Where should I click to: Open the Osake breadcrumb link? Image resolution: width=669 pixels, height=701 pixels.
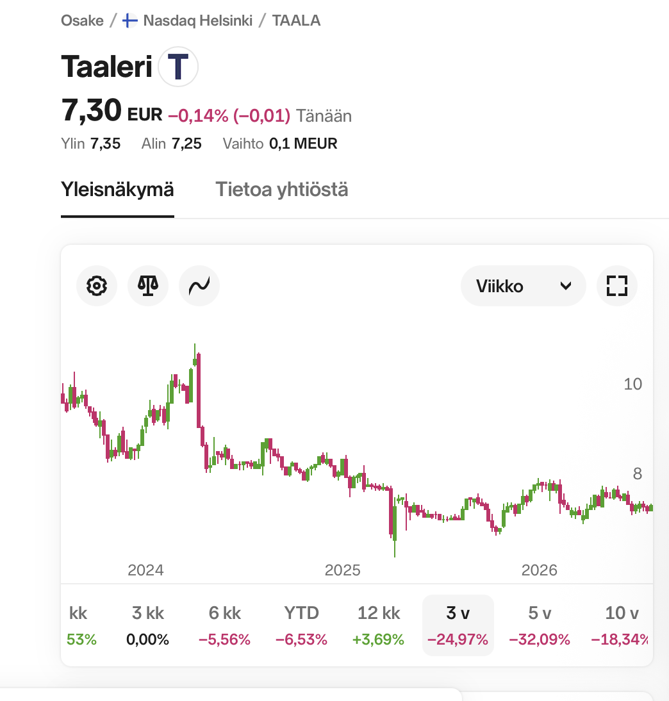click(x=82, y=21)
